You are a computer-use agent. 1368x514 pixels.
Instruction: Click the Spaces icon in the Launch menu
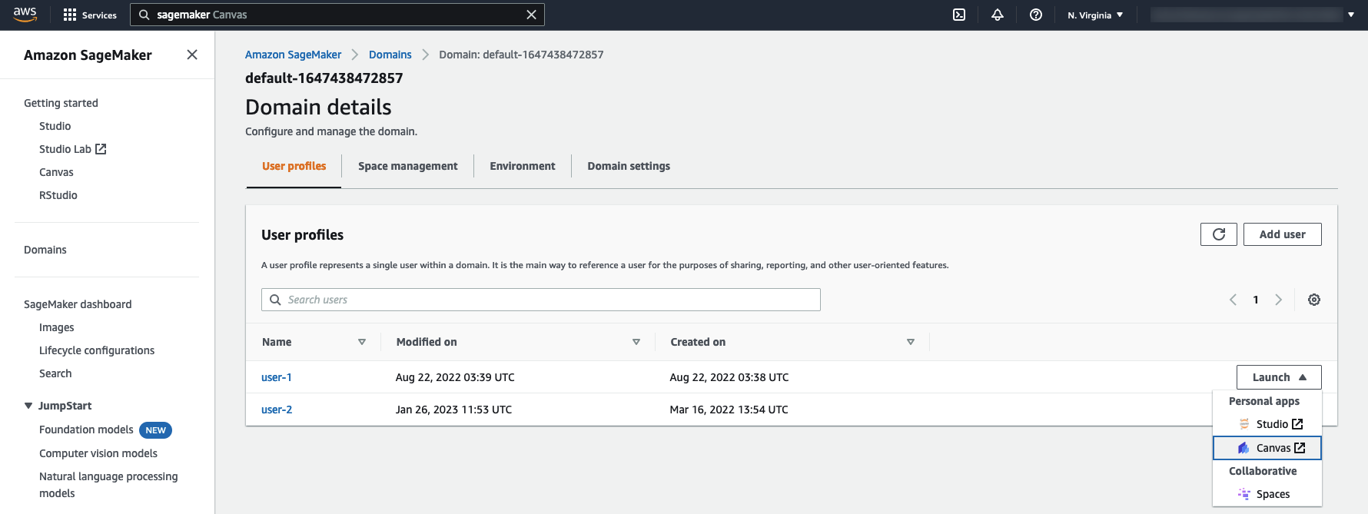(x=1244, y=494)
